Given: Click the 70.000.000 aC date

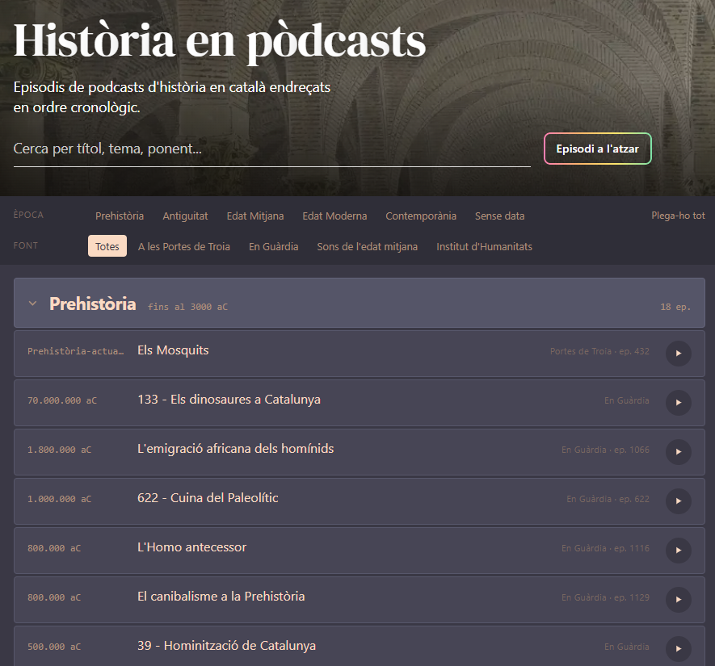Looking at the screenshot, I should click(x=62, y=400).
